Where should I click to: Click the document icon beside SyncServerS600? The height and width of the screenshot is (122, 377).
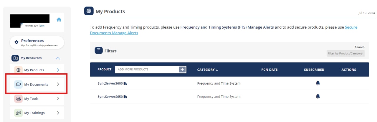125,83
